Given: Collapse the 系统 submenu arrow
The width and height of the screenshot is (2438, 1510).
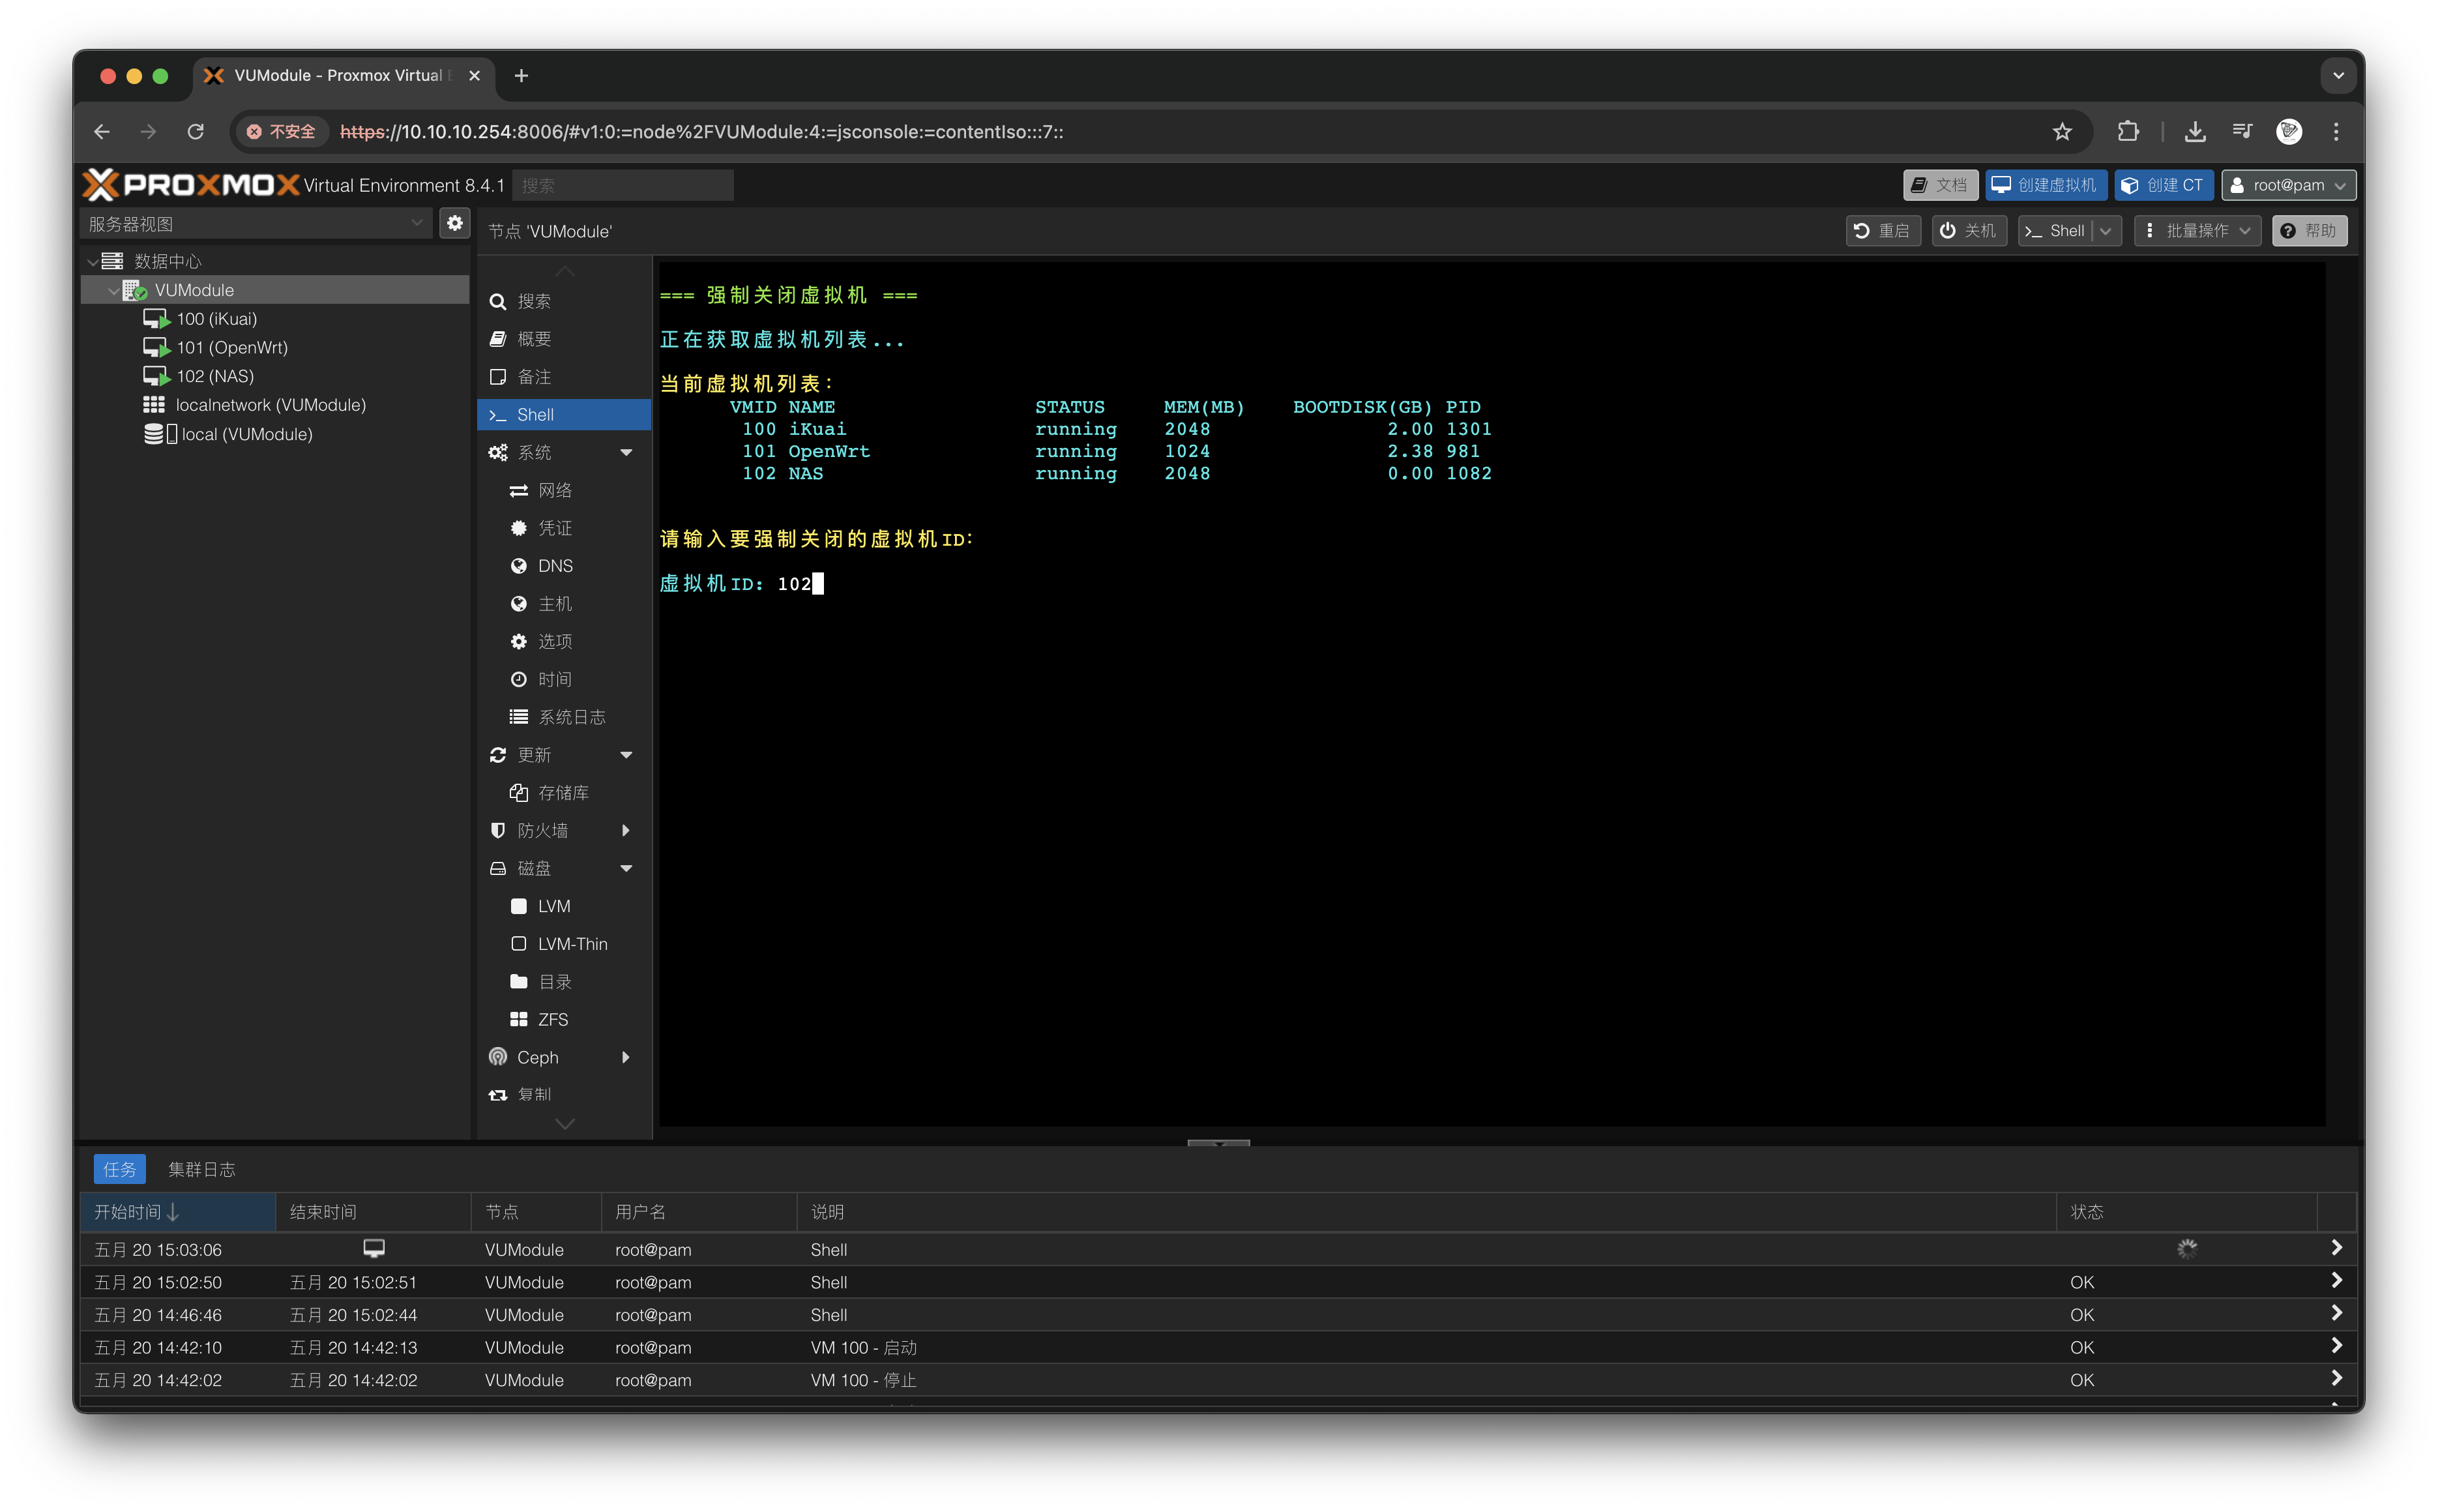Looking at the screenshot, I should pos(626,452).
